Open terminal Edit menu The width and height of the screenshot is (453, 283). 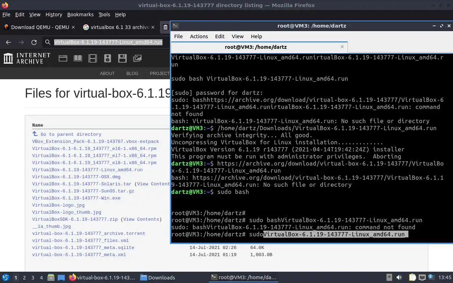[220, 36]
